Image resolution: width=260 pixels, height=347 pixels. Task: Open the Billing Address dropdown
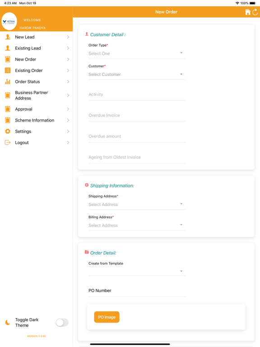pyautogui.click(x=137, y=225)
